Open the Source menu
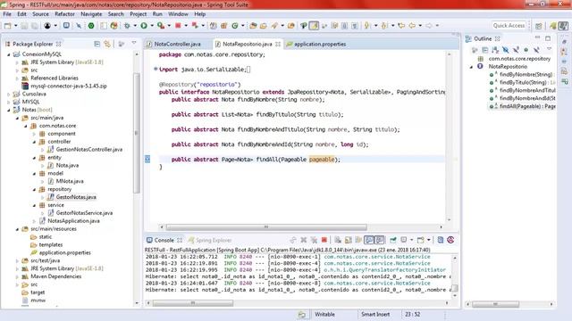 (40, 14)
